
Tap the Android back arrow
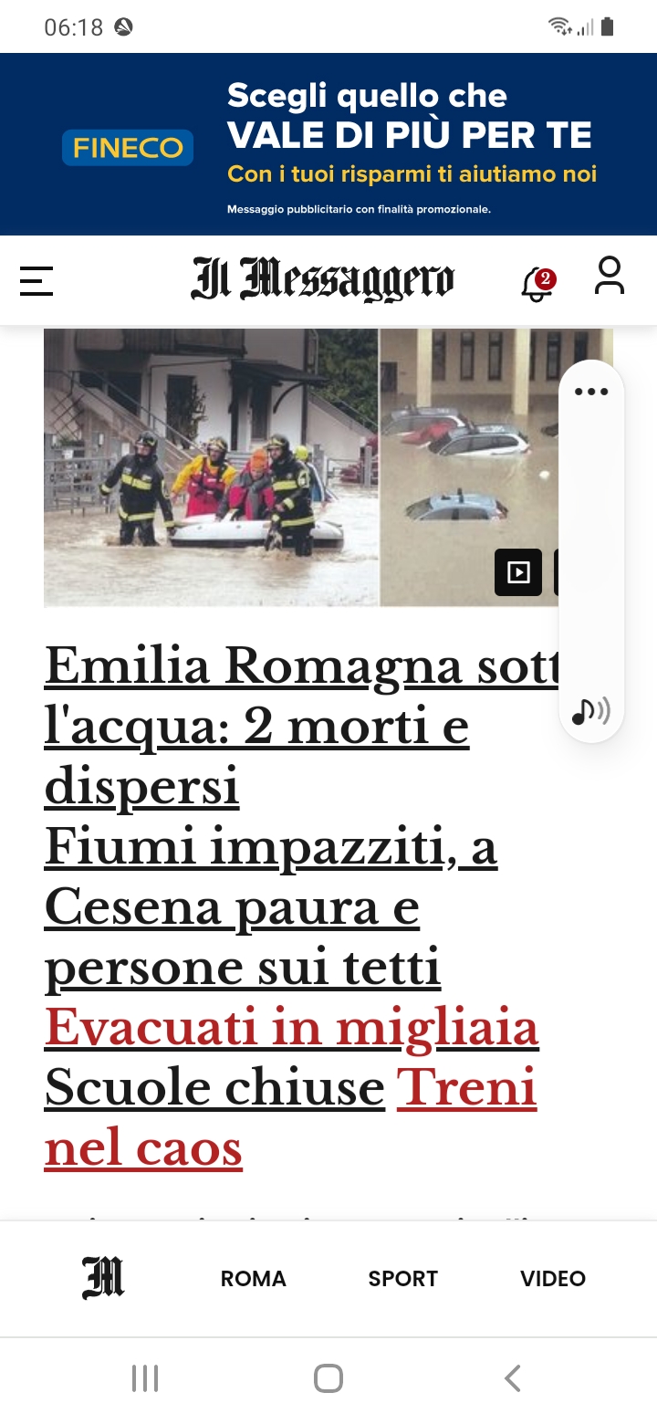513,1378
